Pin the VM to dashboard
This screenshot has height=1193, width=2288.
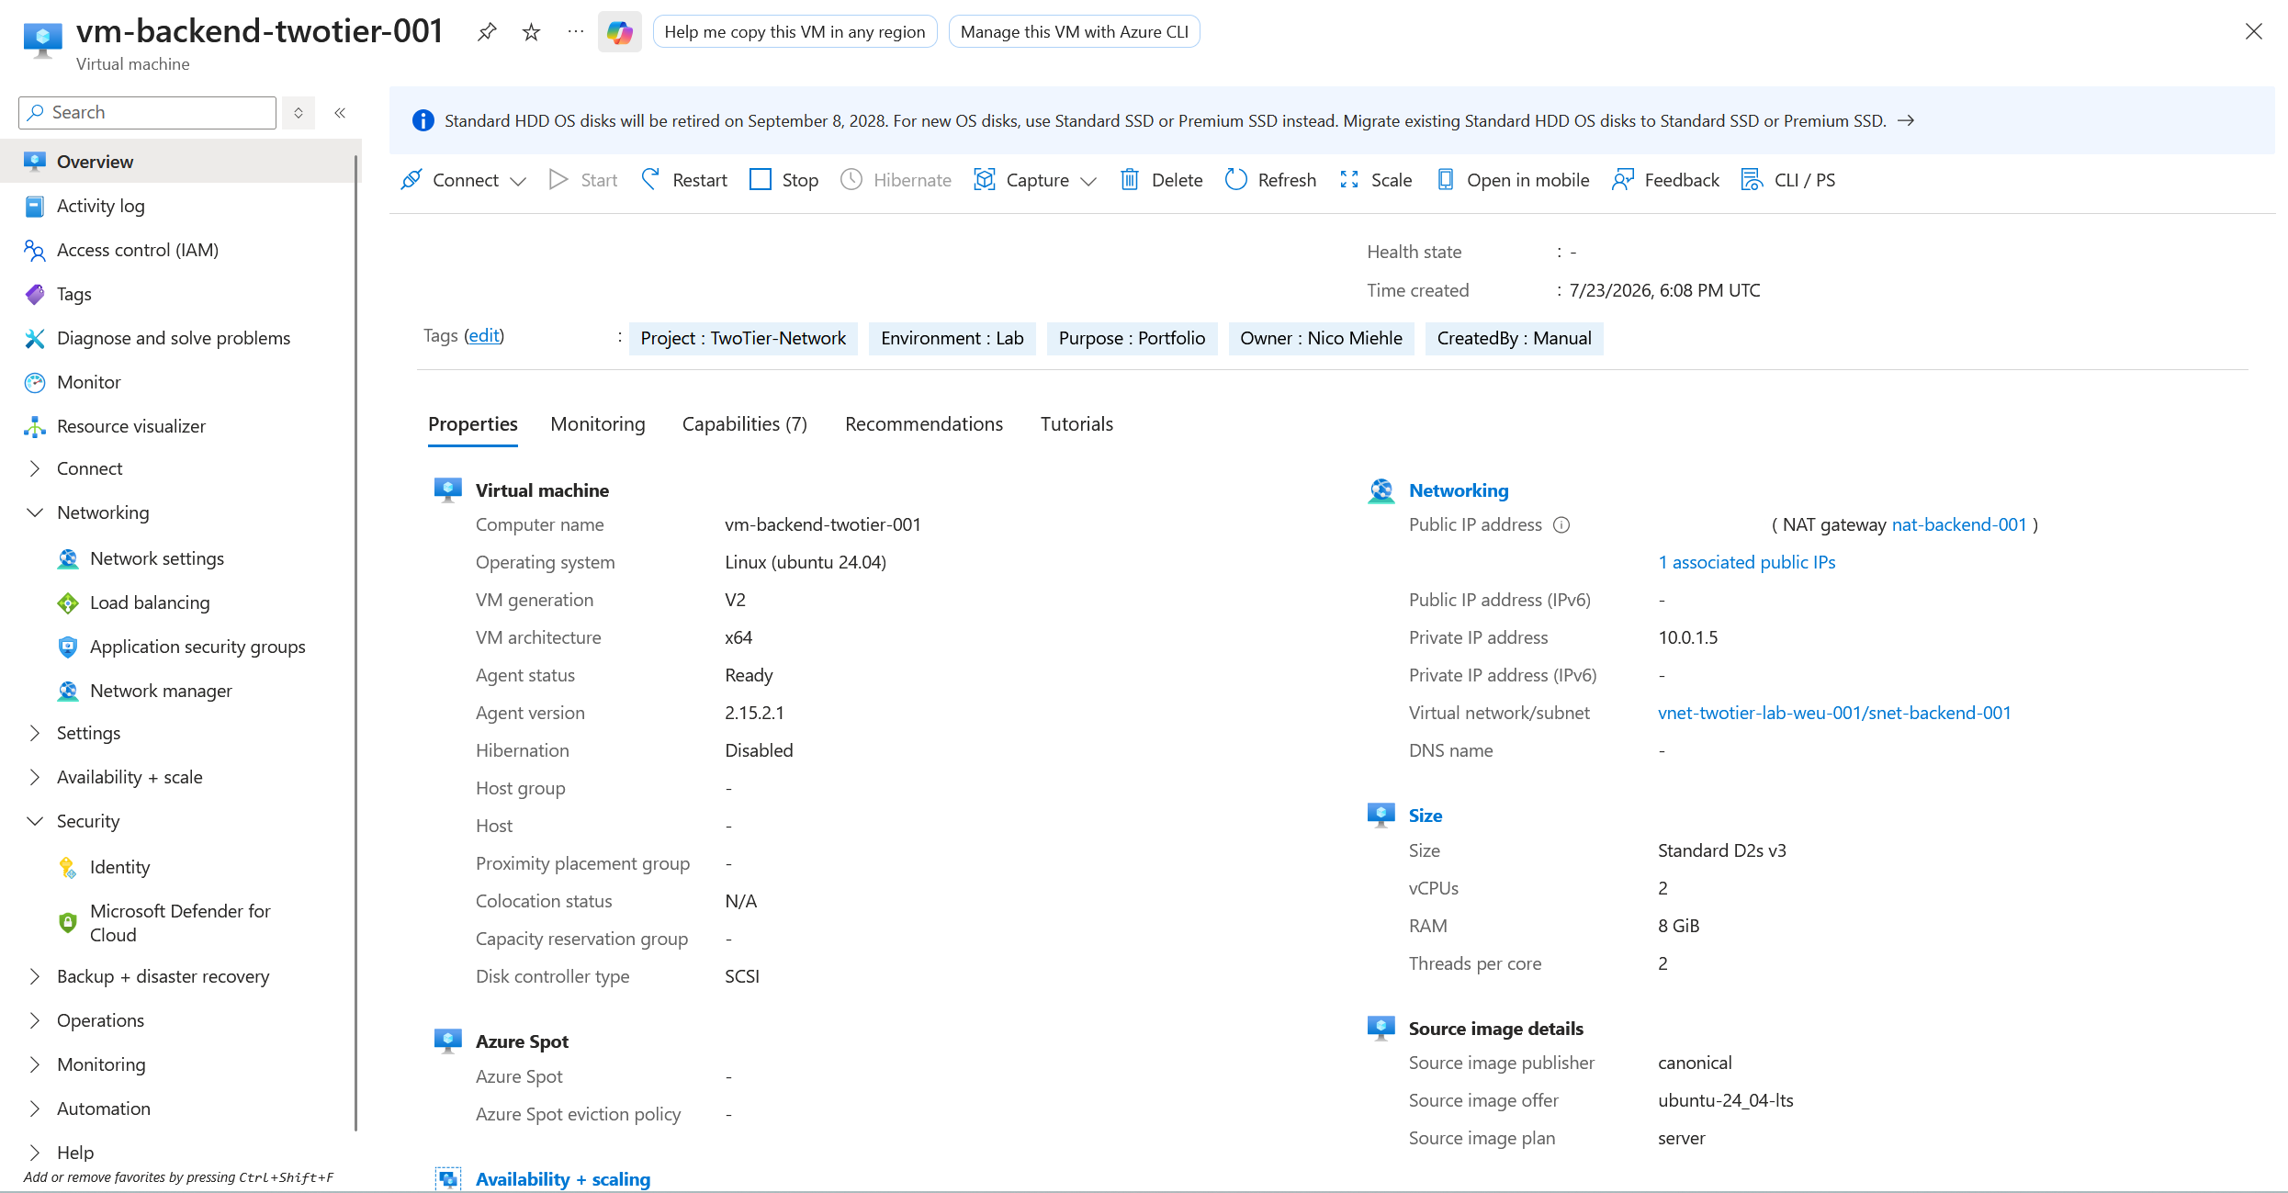(487, 32)
